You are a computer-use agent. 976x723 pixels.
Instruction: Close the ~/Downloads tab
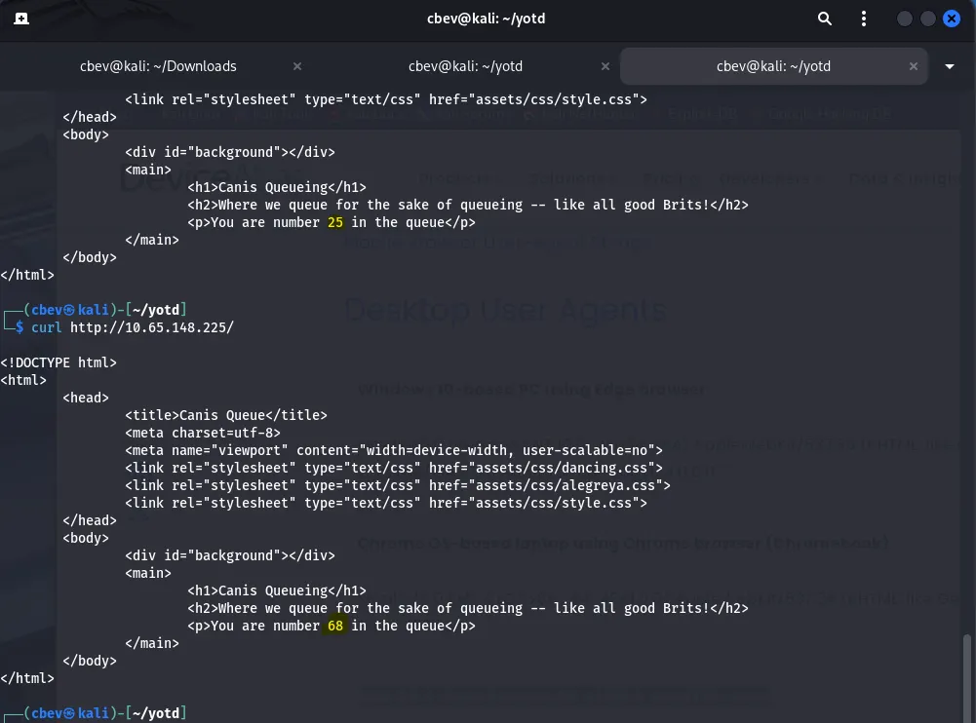[297, 66]
